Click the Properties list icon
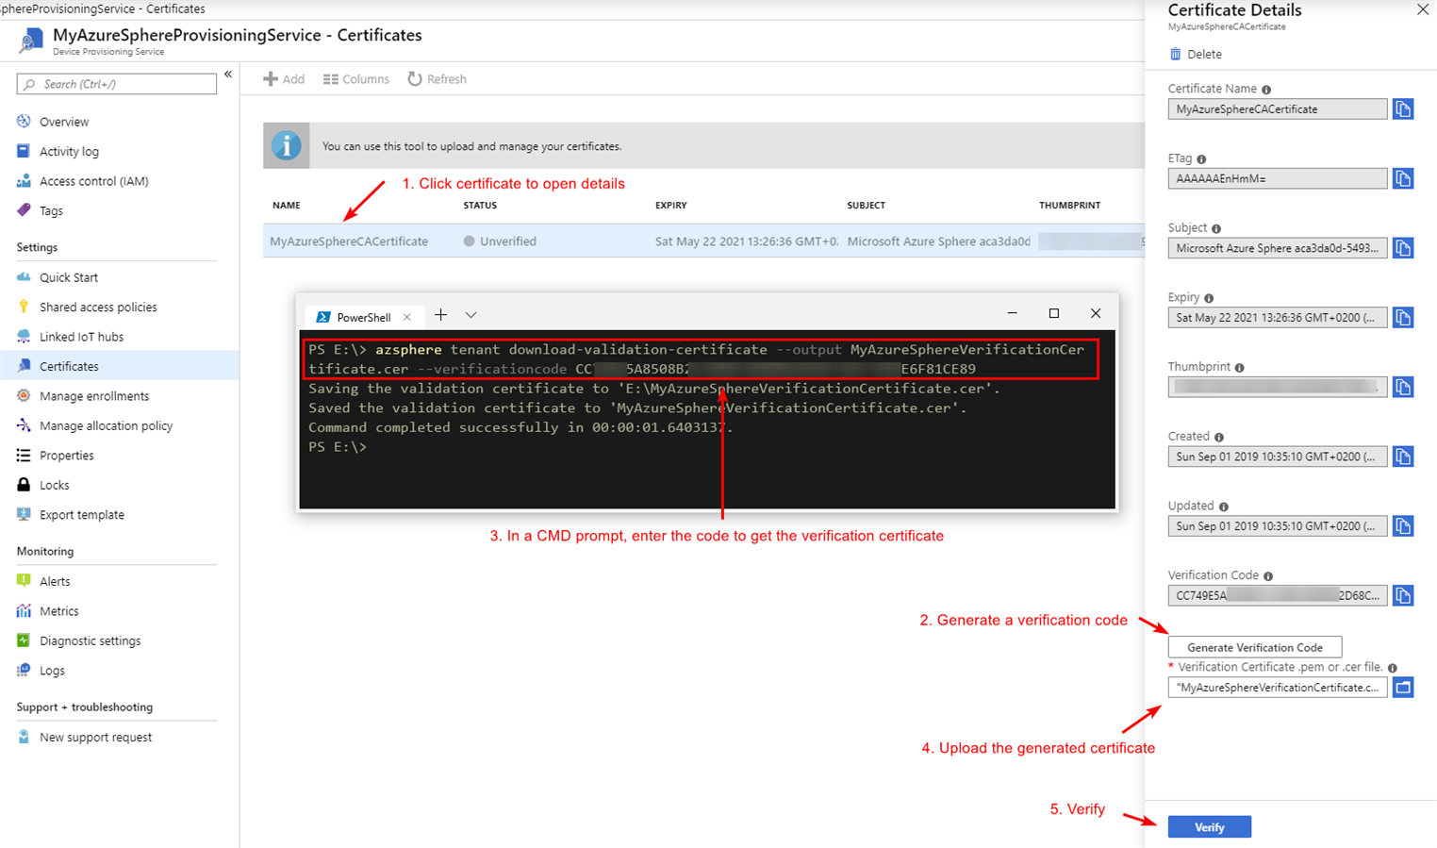 point(24,455)
